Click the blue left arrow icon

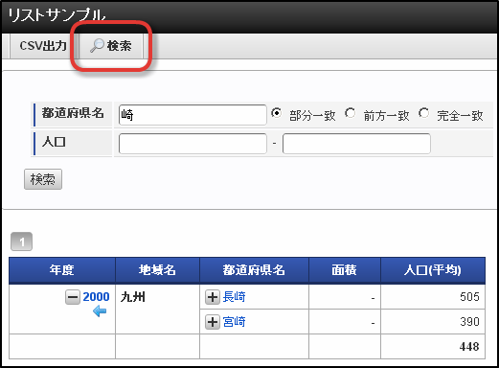[100, 311]
